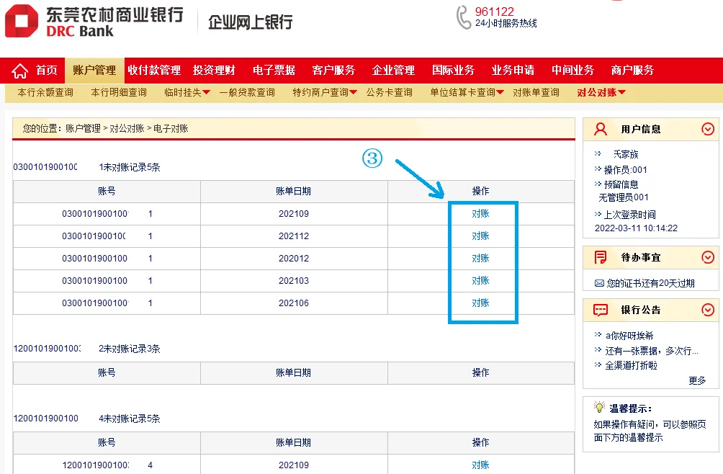Image resolution: width=723 pixels, height=474 pixels.
Task: Collapse the 银行公告 panel
Action: 708,310
